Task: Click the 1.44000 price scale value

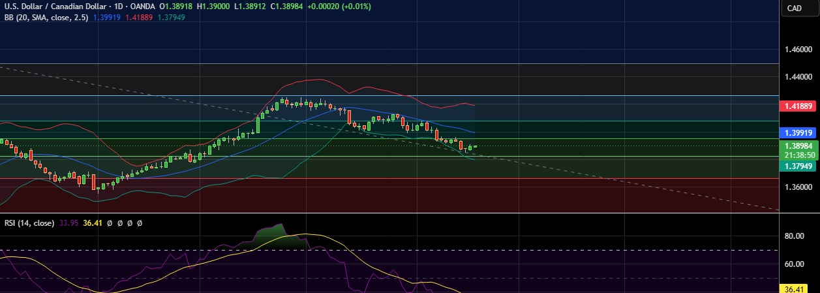Action: pos(799,77)
